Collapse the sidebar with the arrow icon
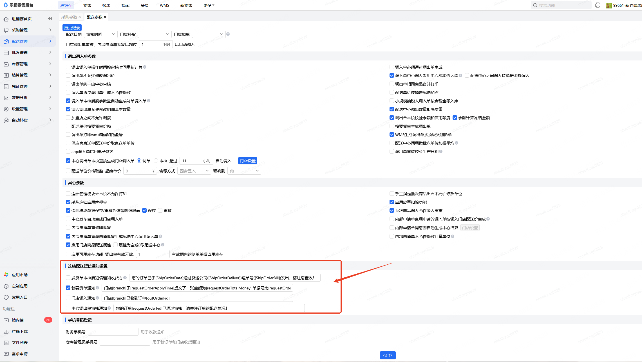The width and height of the screenshot is (642, 362). point(50,19)
